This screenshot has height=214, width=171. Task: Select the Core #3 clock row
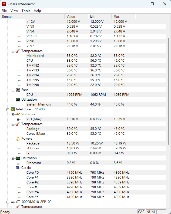coord(96,187)
